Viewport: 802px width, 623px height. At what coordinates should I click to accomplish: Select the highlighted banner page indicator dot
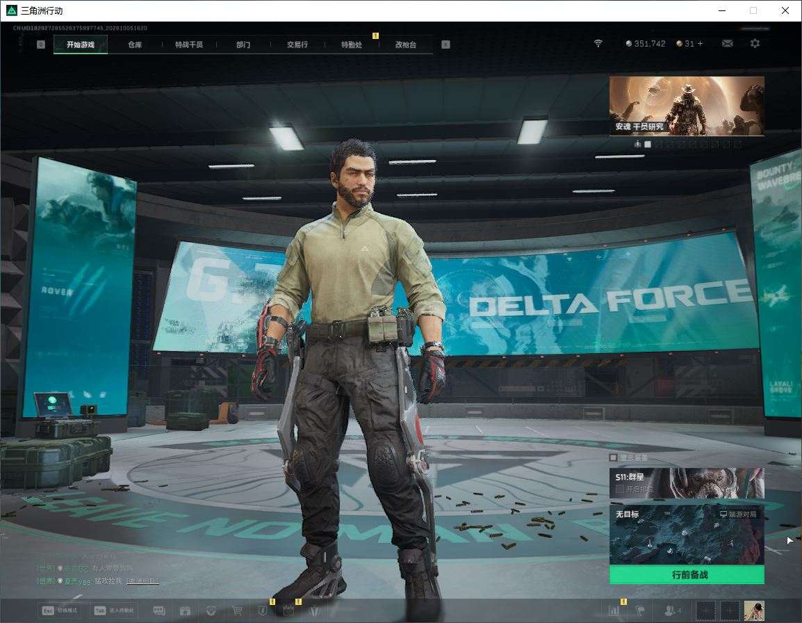[648, 145]
